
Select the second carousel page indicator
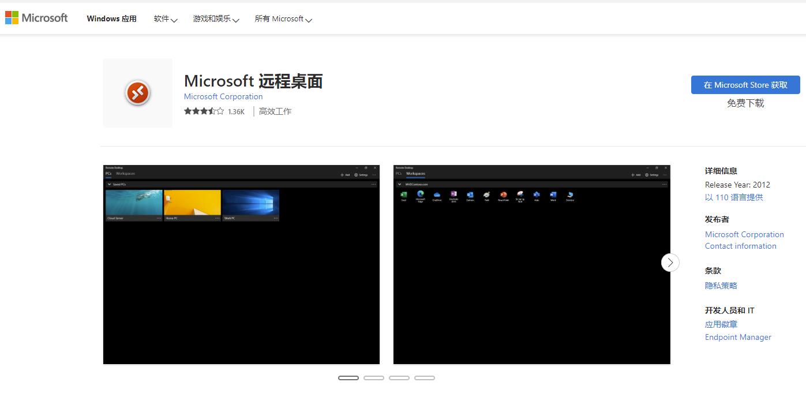374,378
